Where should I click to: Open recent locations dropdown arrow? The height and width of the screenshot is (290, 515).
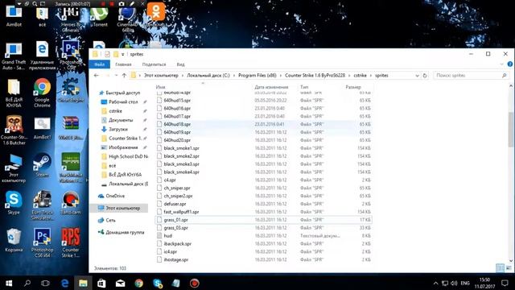[116, 75]
